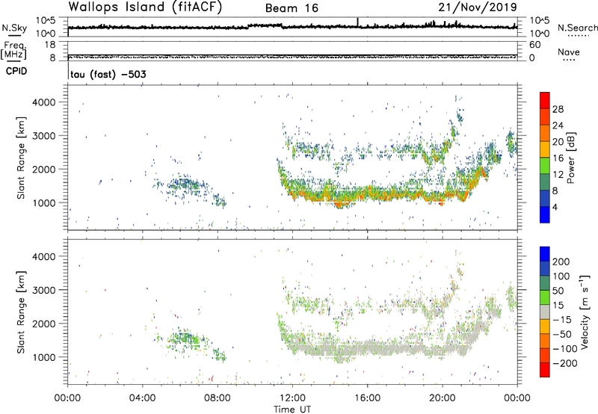Click the "Wallops Island (fitACF)" plot title
Image resolution: width=598 pixels, height=414 pixels.
tap(145, 7)
